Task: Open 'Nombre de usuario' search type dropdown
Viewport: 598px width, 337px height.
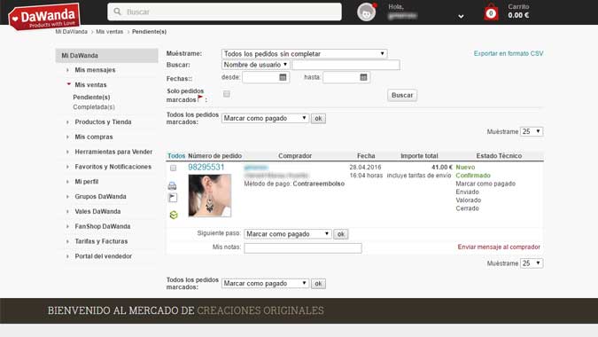Action: (x=255, y=65)
